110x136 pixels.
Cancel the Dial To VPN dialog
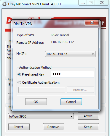[71, 102]
